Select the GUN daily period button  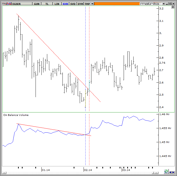37,4
